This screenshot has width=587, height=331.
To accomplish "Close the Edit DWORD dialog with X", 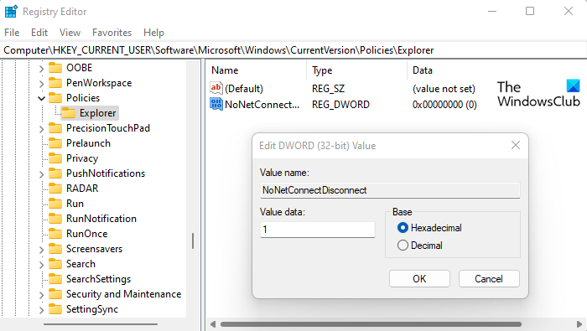I will click(x=516, y=145).
